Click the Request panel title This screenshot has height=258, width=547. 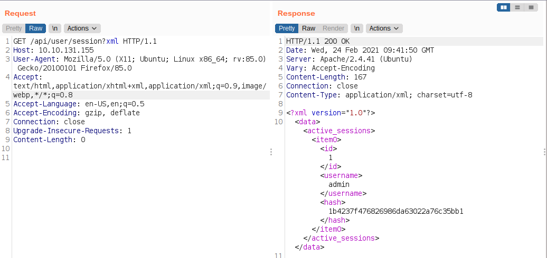pos(20,14)
